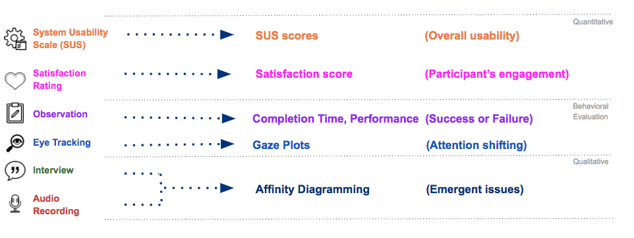Click the gear icon beside System Usability Scale
Screen dimensions: 634x238
(15, 40)
